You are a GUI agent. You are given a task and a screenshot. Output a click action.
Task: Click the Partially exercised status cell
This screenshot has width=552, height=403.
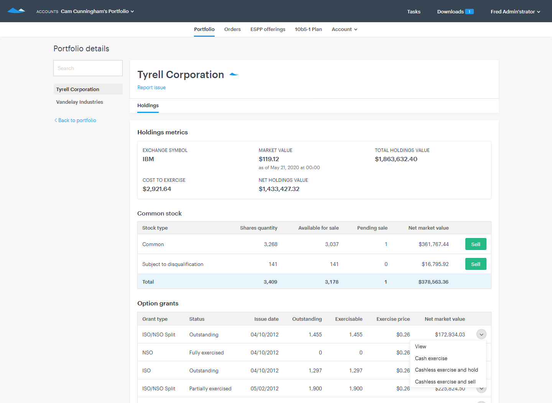pyautogui.click(x=210, y=388)
